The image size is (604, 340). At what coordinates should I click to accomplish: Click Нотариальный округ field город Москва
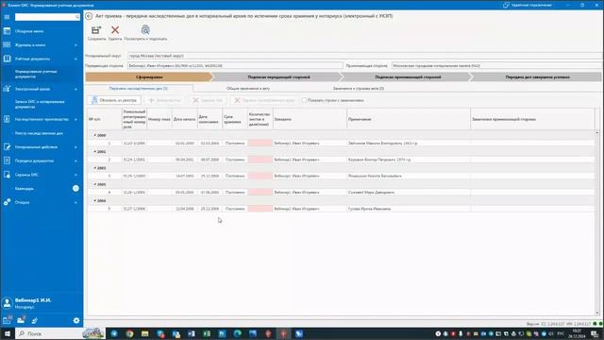[x=365, y=56]
